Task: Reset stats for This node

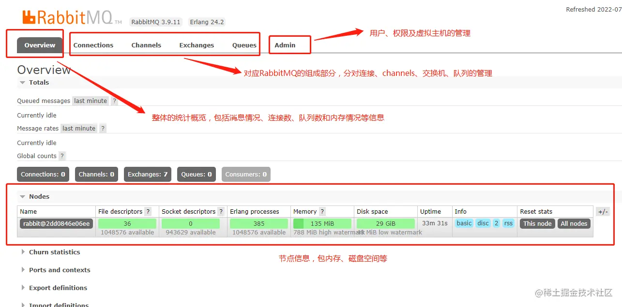Action: (x=537, y=224)
